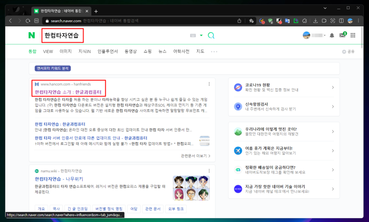Image resolution: width=369 pixels, height=222 pixels.
Task: Expand the autocomplete dropdown arrow
Action: coord(201,36)
